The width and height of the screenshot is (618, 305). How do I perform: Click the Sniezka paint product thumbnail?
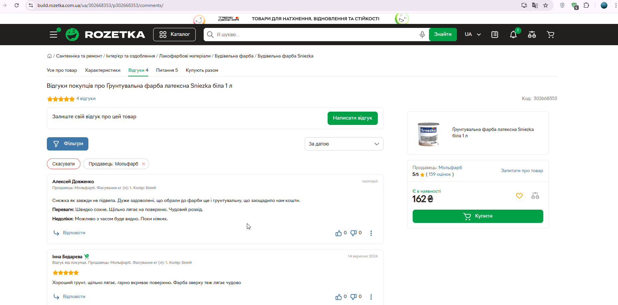(429, 134)
